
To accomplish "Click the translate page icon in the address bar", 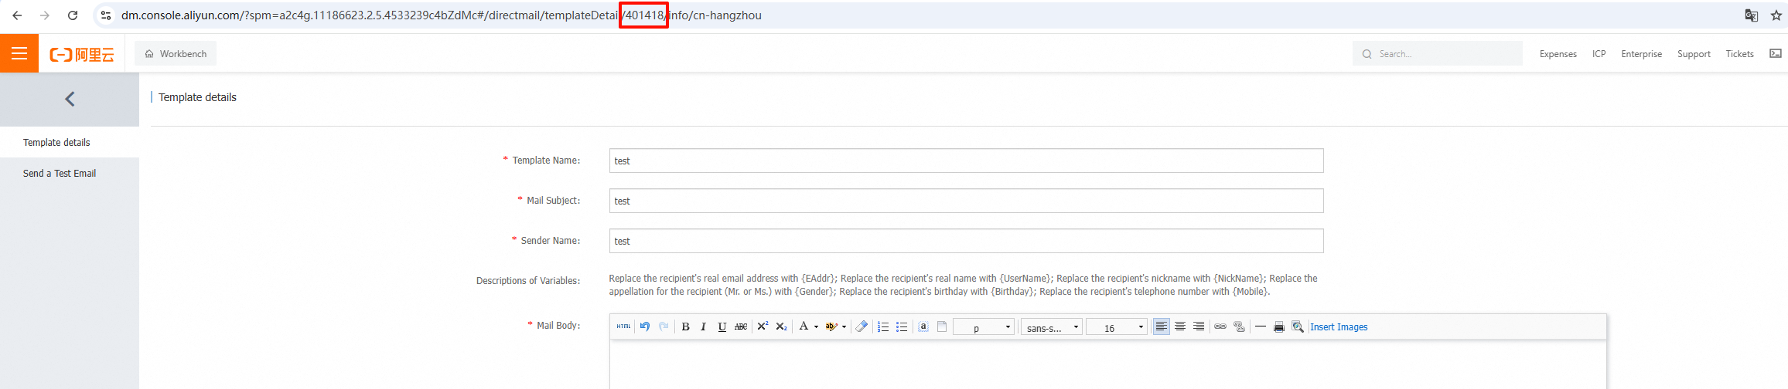I will (1752, 15).
